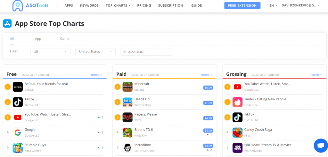The height and width of the screenshot is (157, 328).
Task: Click the ASOTools logo icon
Action: tap(18, 5)
